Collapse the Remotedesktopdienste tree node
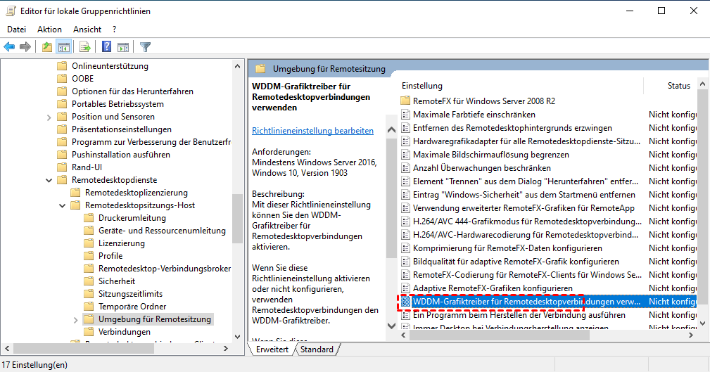Screen dimensions: 710x372 49,180
